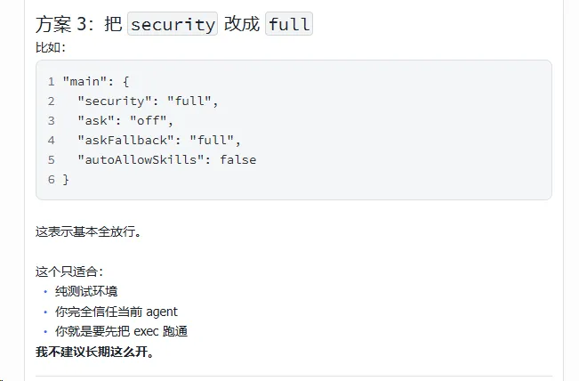Click the "security": "full" code line
The width and height of the screenshot is (579, 381).
tap(148, 101)
